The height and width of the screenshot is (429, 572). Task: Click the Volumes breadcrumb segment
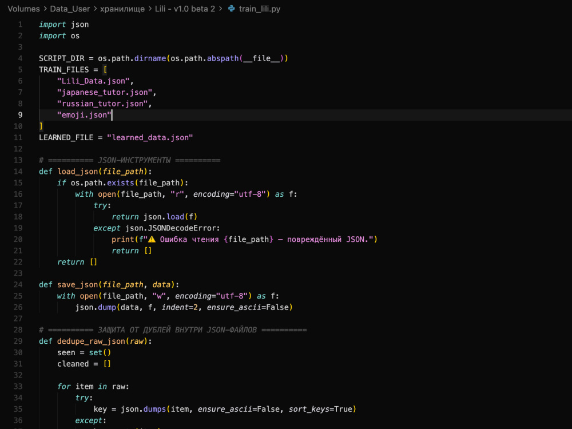23,9
